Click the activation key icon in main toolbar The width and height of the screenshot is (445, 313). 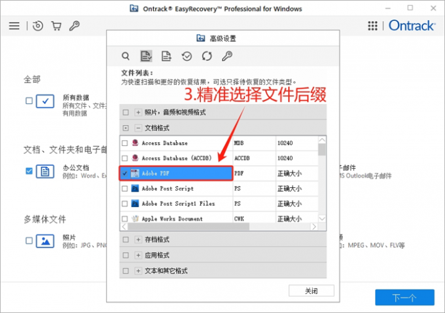coord(75,26)
